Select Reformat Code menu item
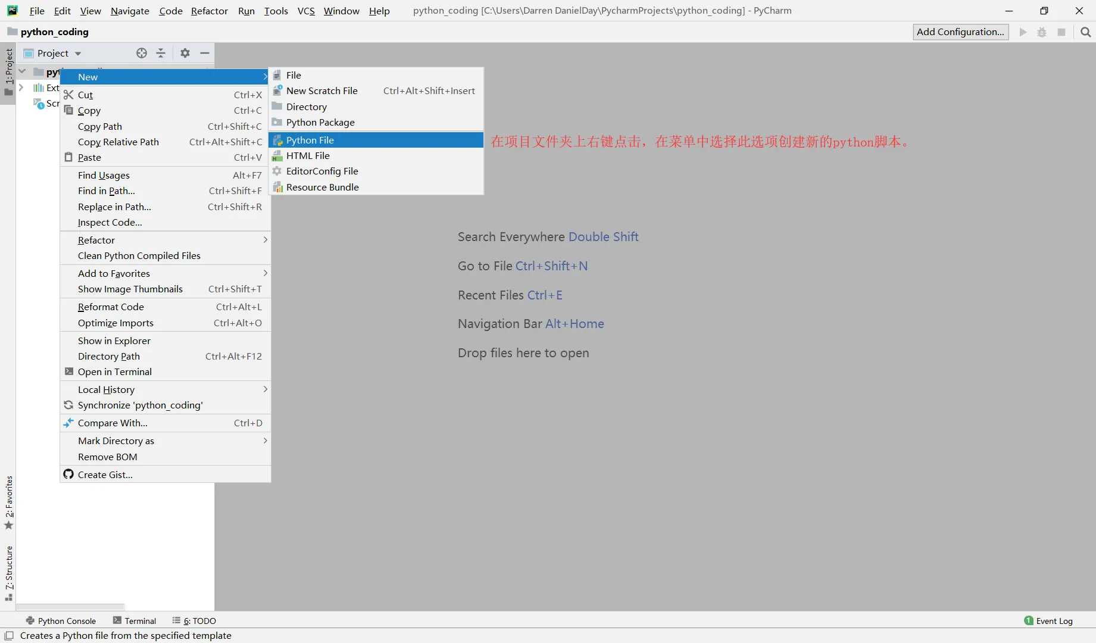The height and width of the screenshot is (643, 1096). 166,307
